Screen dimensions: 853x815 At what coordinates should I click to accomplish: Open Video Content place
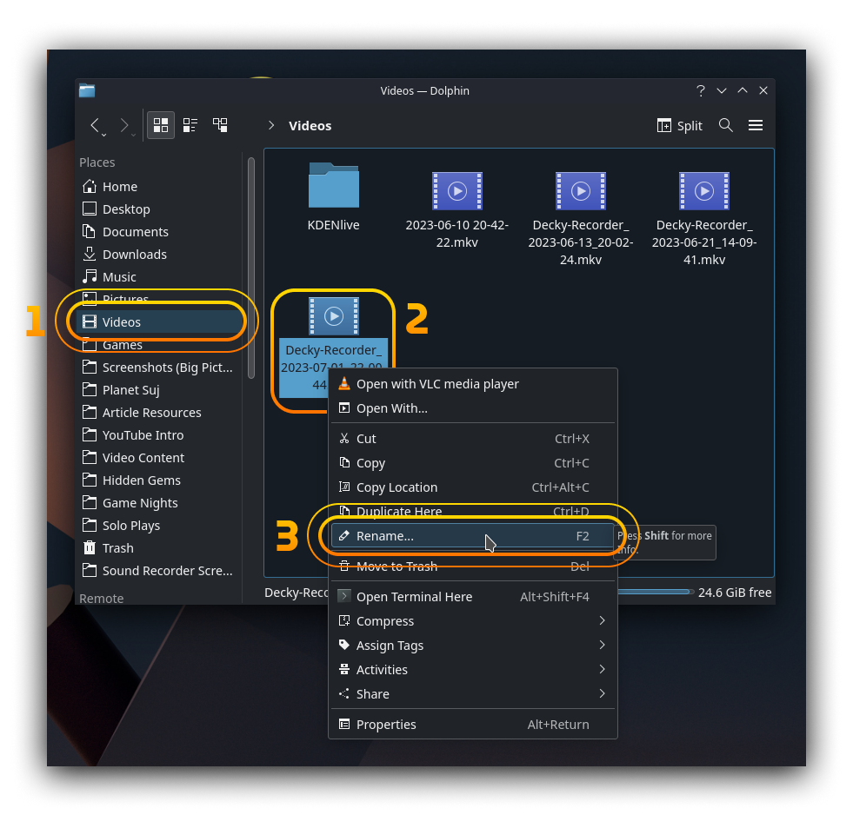point(161,458)
